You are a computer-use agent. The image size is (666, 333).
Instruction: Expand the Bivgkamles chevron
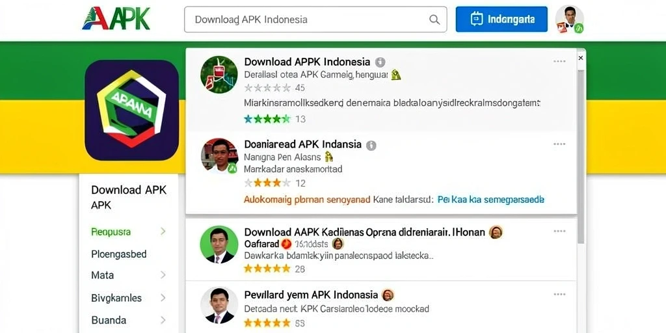tap(163, 298)
